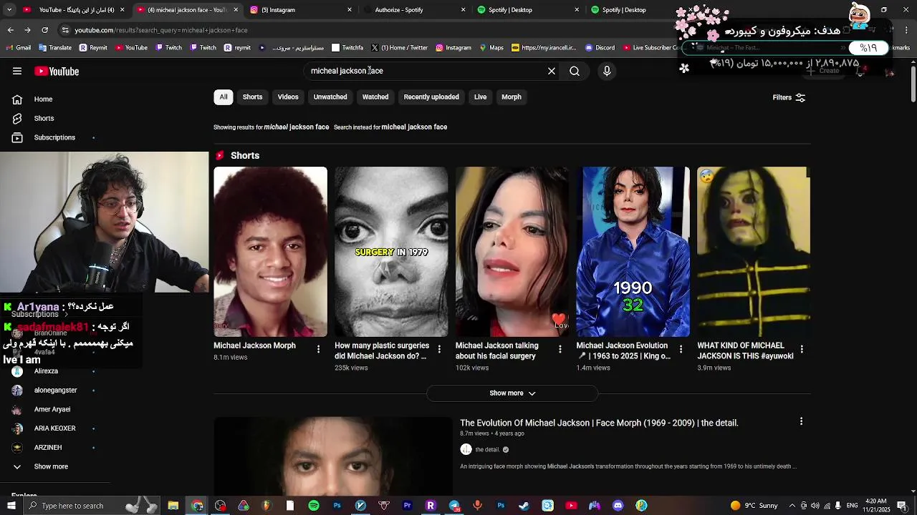This screenshot has width=917, height=515.
Task: Open options menu for Evolution 1963 to 2025 short
Action: coord(681,349)
